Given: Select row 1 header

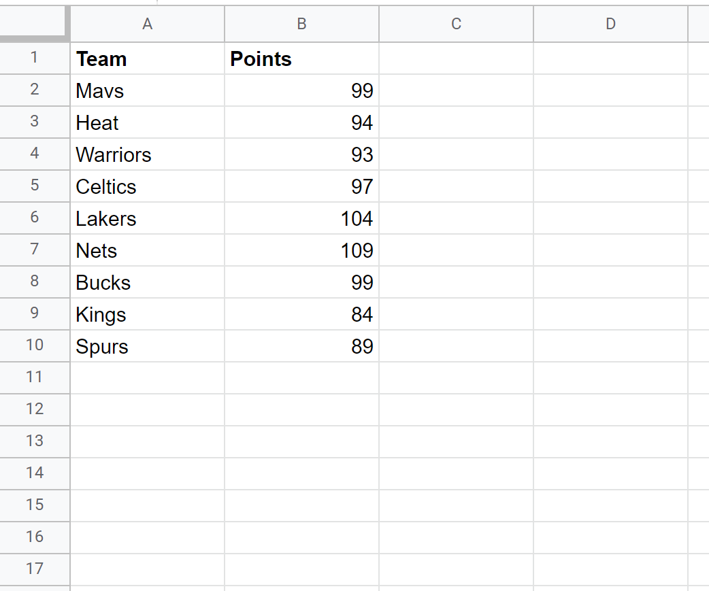Looking at the screenshot, I should (x=35, y=58).
